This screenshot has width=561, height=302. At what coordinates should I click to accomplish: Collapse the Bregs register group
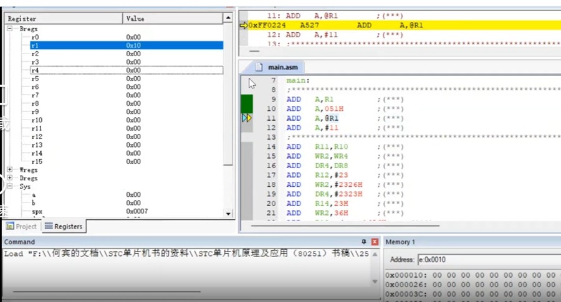pyautogui.click(x=10, y=29)
